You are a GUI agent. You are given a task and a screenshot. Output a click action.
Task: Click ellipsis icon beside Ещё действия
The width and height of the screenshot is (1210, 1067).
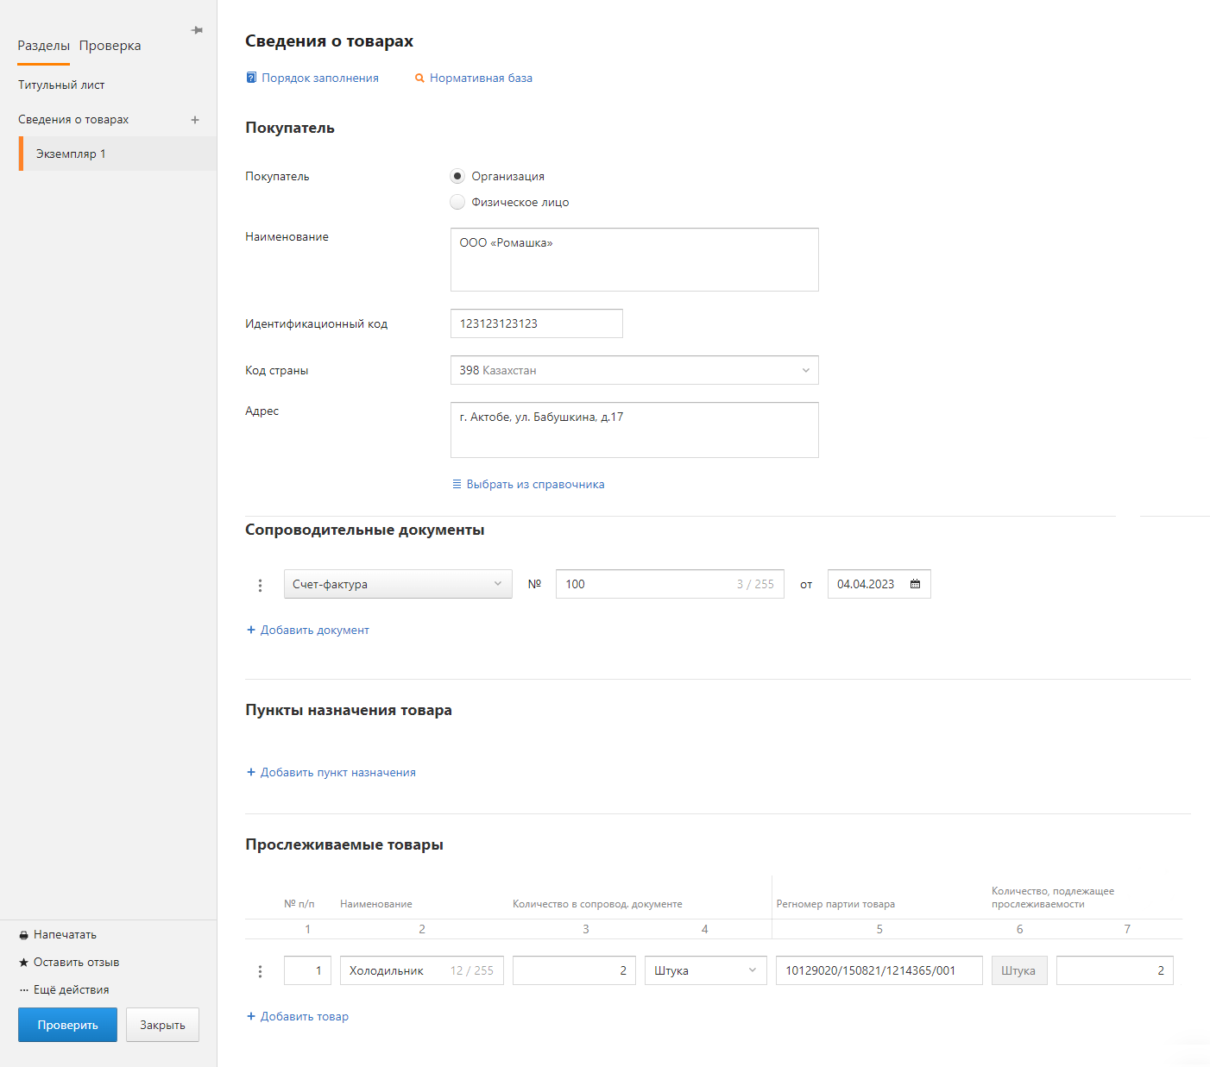pos(24,990)
